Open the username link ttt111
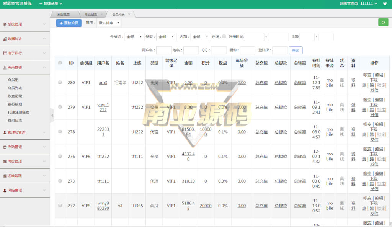Viewport: 392px width, 227px height. 103,181
